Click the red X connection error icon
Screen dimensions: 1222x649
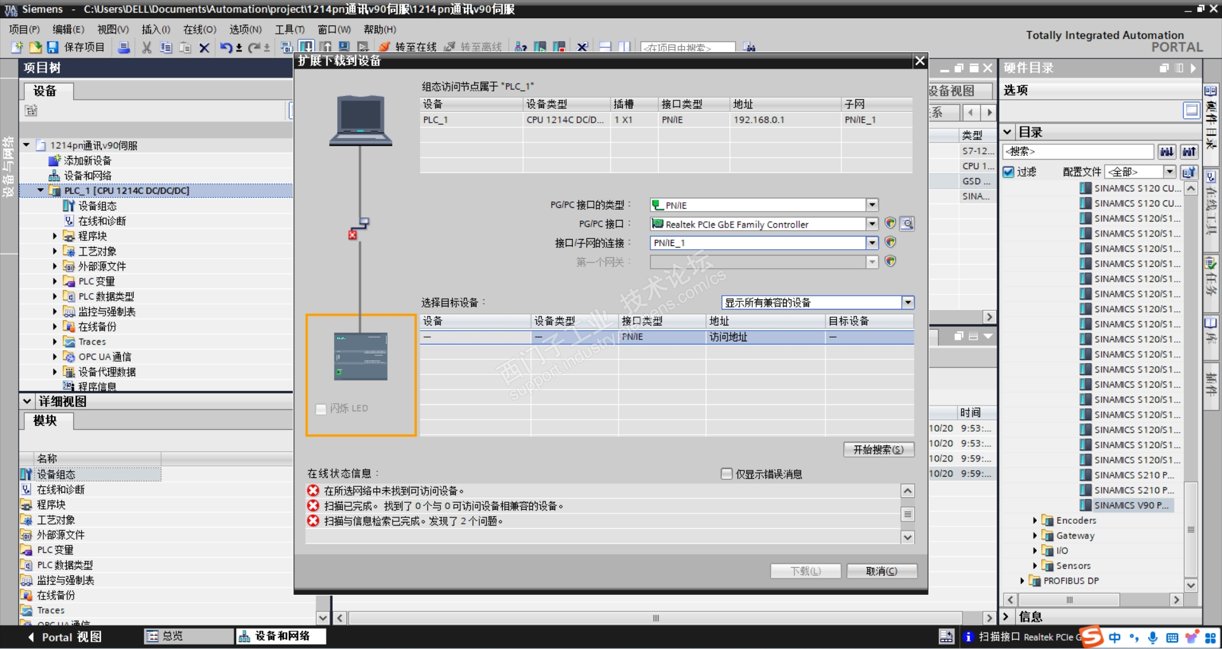click(x=352, y=235)
